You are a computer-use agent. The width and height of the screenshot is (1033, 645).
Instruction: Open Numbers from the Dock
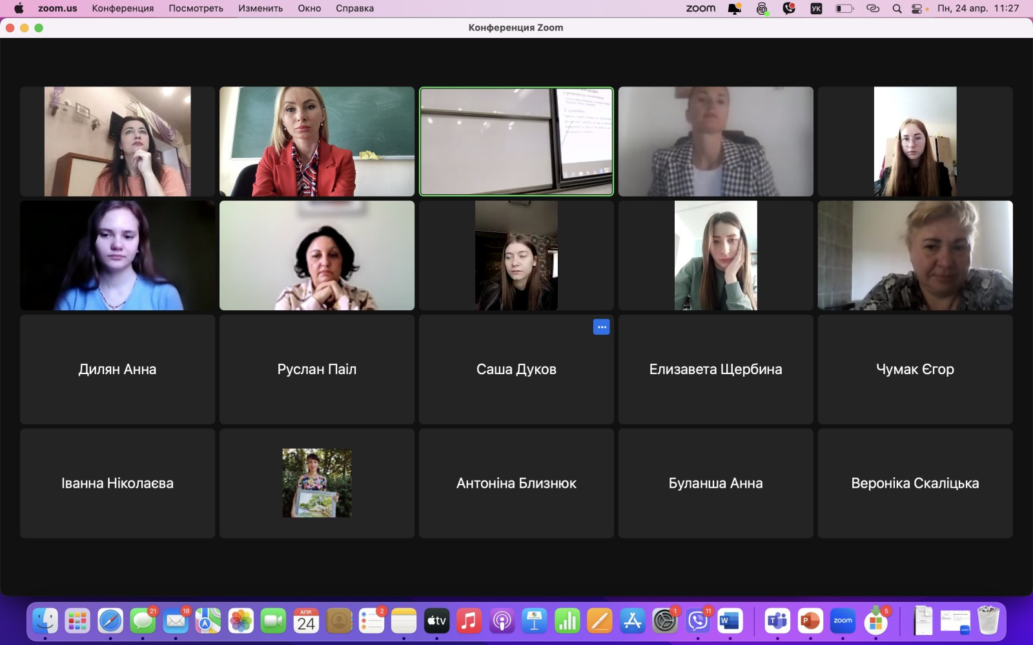tap(567, 621)
